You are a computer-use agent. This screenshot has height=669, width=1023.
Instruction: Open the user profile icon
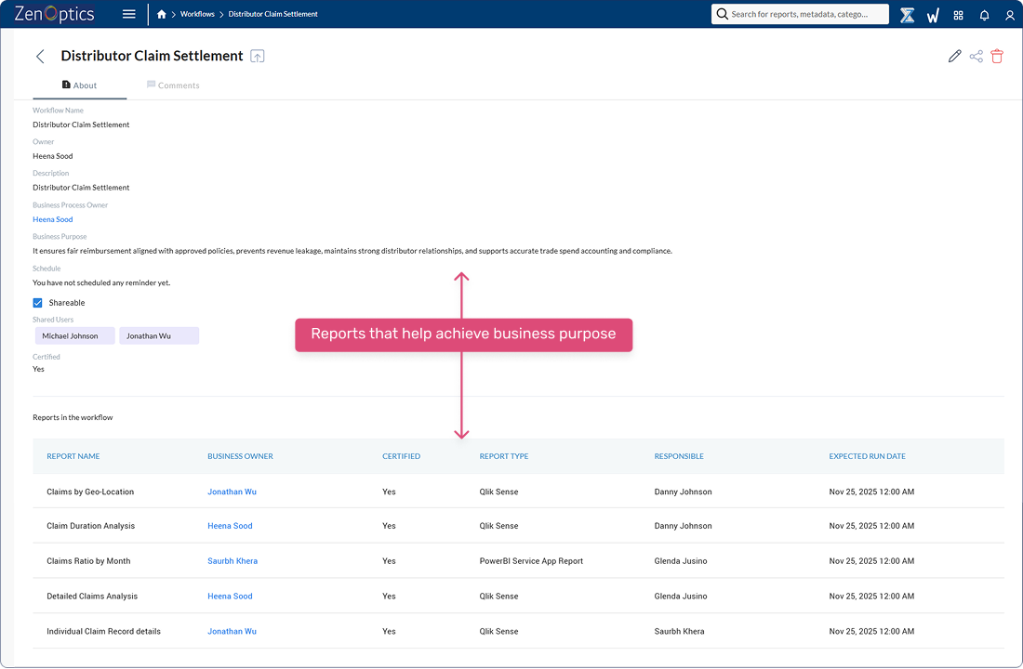pos(1010,15)
